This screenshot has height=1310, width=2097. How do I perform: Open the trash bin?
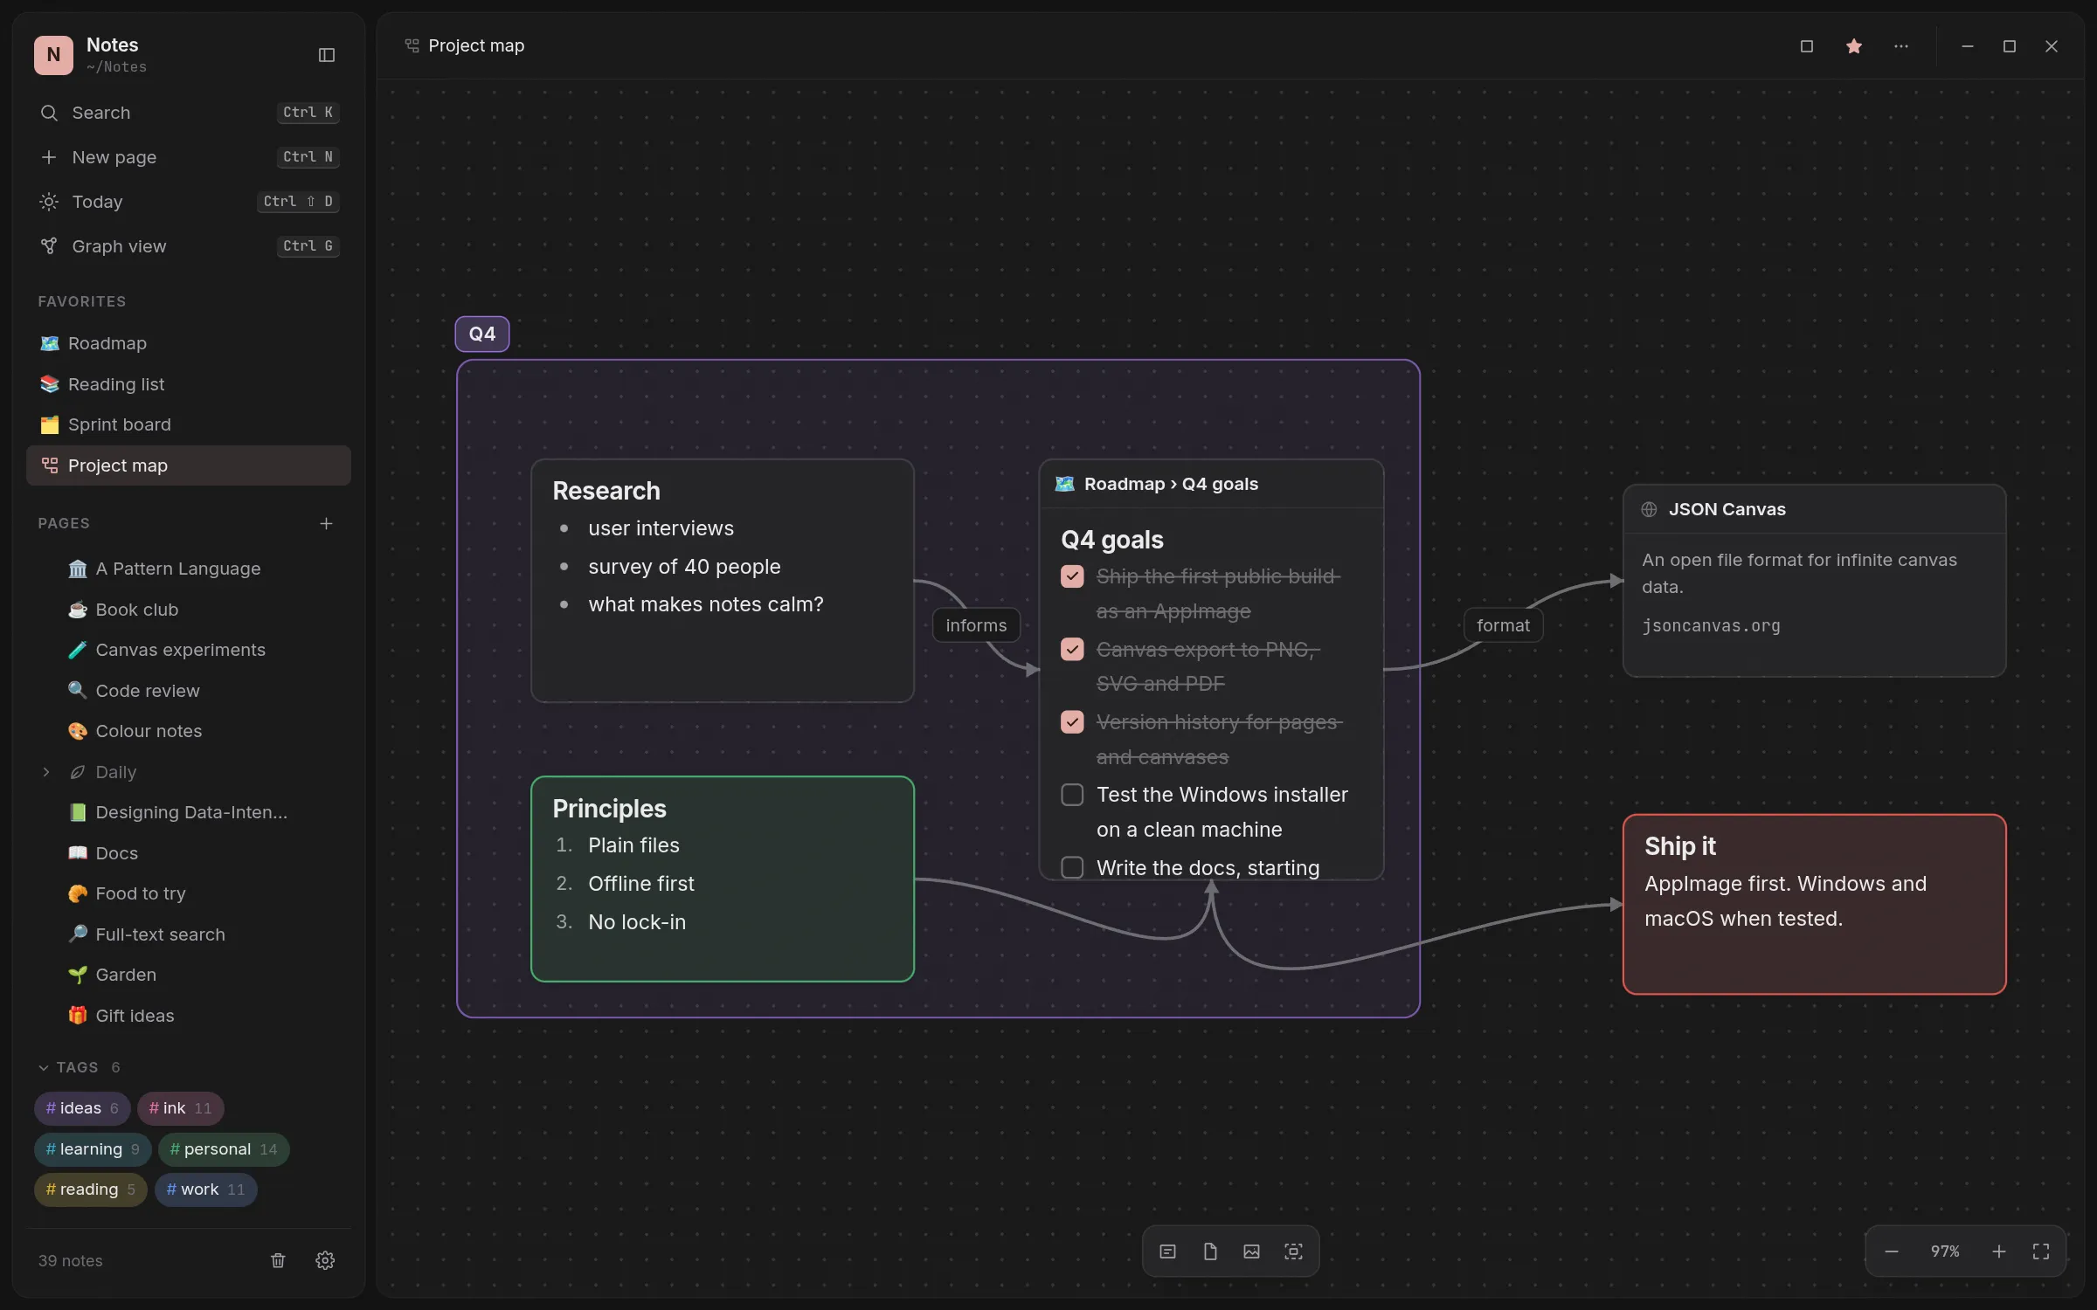click(x=278, y=1260)
